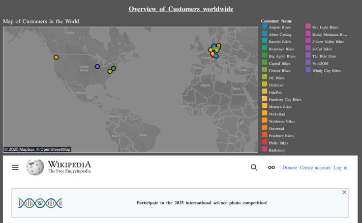Select Red Light Bikes legend swatch

pyautogui.click(x=308, y=27)
